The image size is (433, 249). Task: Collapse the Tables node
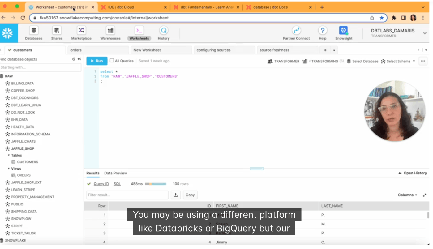click(9, 155)
